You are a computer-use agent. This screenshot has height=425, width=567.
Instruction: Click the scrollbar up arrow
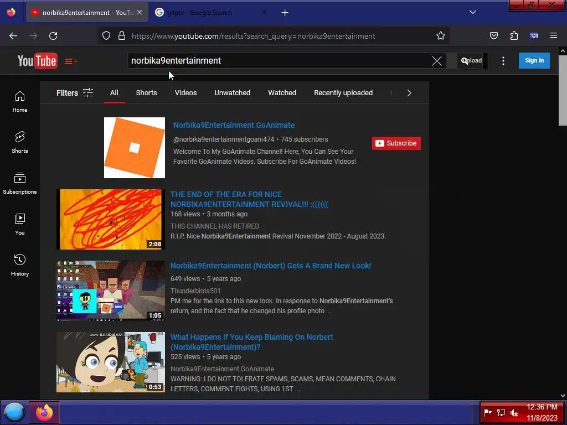tap(563, 51)
